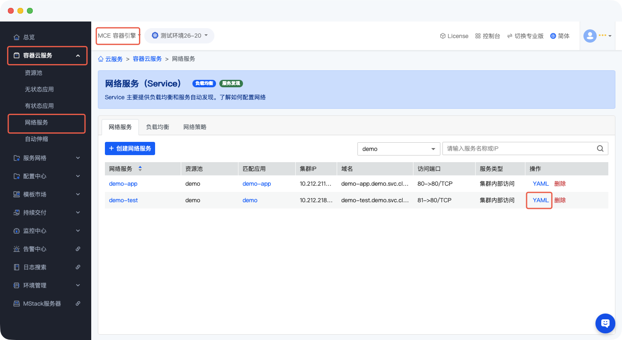Screen dimensions: 622x340
Task: Open the demo namespace dropdown
Action: point(398,149)
